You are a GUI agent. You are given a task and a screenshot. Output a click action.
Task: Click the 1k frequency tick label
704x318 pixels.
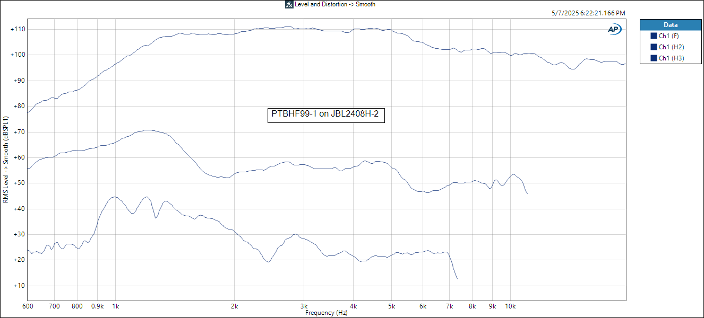tap(116, 306)
